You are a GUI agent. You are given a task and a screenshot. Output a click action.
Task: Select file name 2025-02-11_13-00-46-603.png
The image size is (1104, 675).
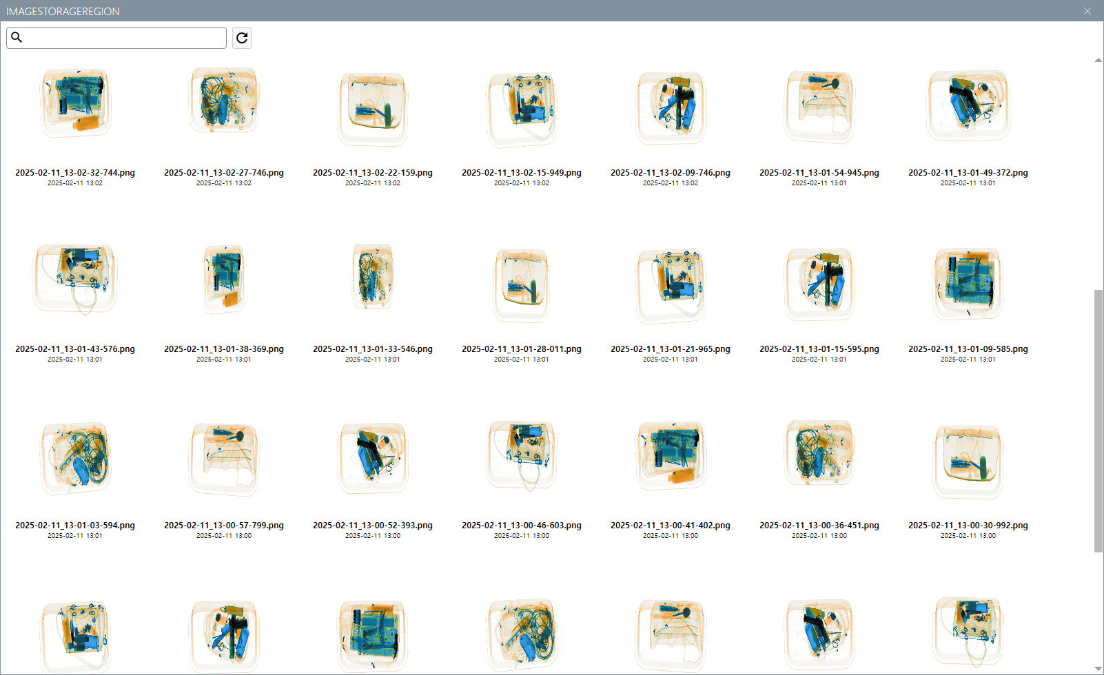tap(522, 526)
